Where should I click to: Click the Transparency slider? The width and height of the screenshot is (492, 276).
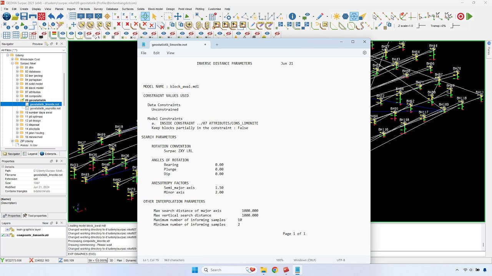point(455,26)
